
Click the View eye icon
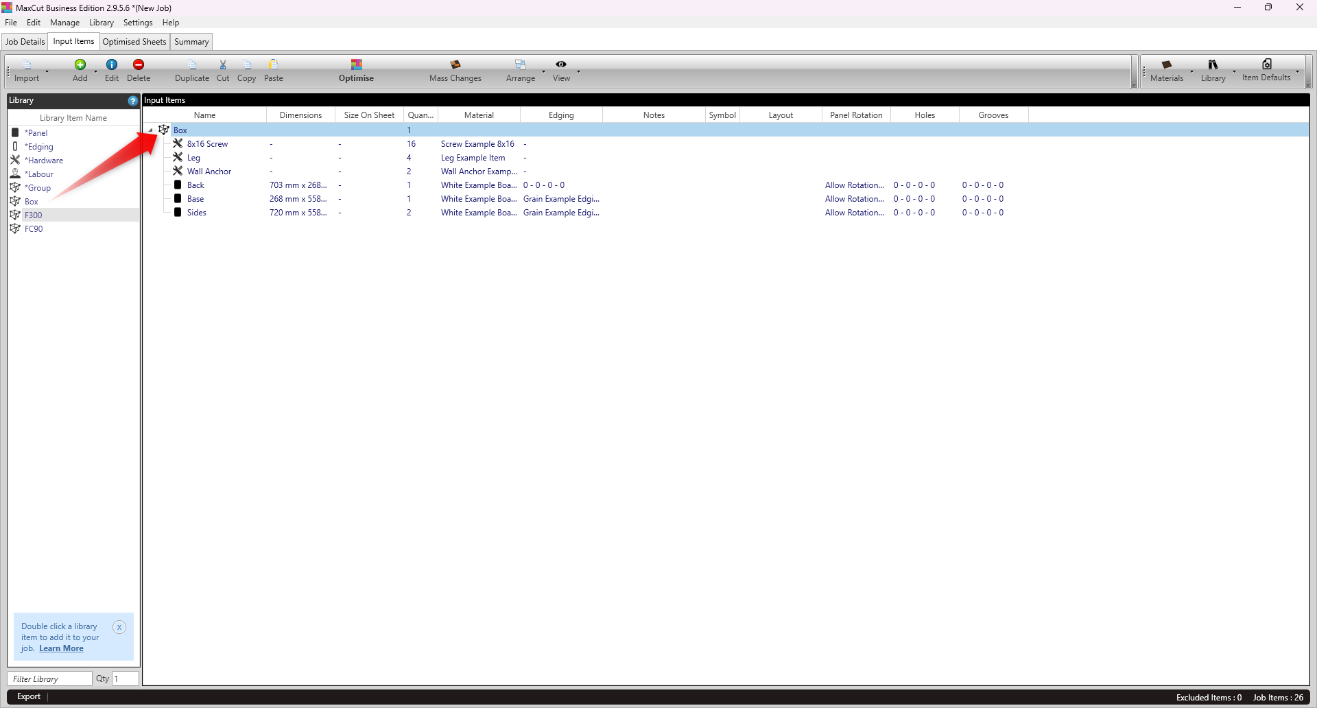pyautogui.click(x=561, y=64)
